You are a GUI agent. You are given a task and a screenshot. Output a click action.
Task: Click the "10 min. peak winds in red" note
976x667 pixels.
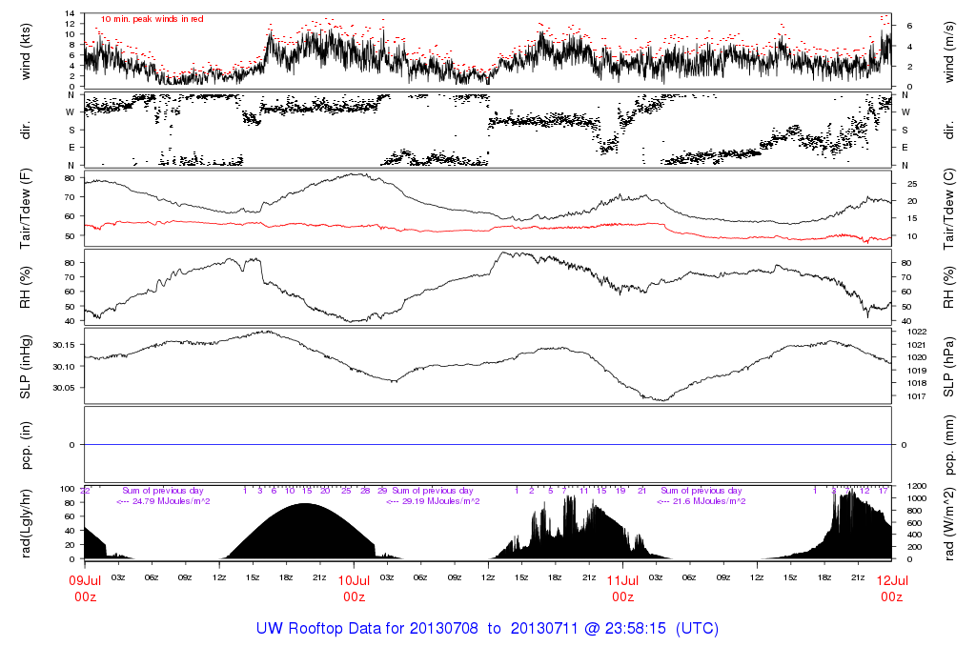[152, 19]
